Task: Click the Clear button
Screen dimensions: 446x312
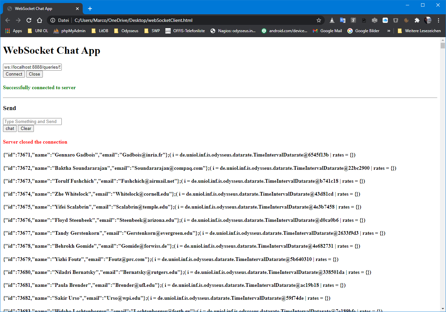Action: click(x=26, y=129)
